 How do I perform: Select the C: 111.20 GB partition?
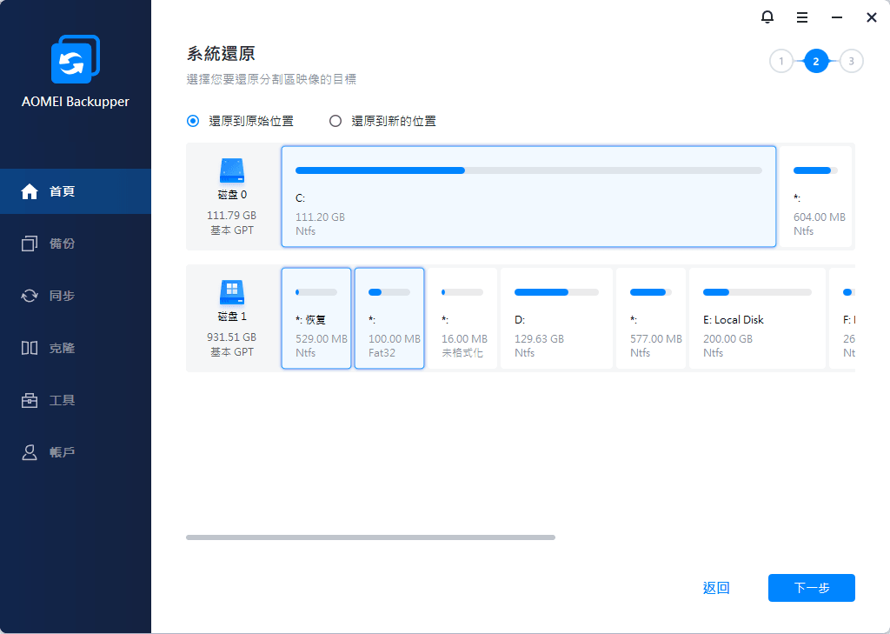(528, 197)
